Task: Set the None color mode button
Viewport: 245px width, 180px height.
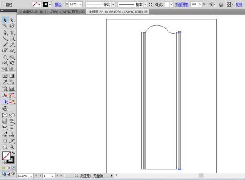Action: click(x=13, y=168)
